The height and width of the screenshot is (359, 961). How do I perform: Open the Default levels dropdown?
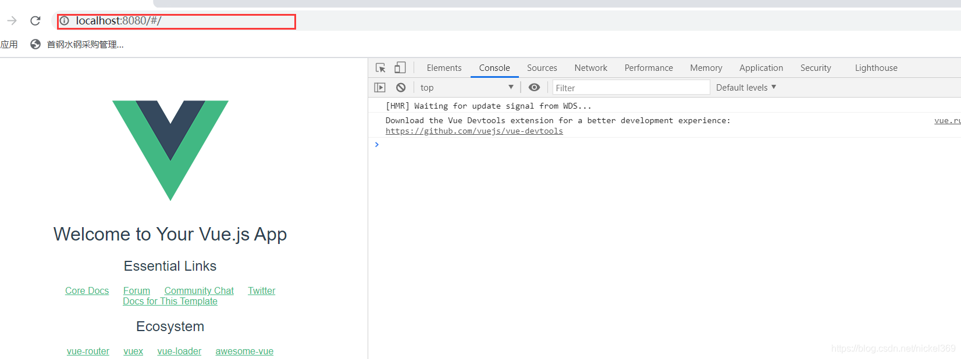pyautogui.click(x=746, y=88)
